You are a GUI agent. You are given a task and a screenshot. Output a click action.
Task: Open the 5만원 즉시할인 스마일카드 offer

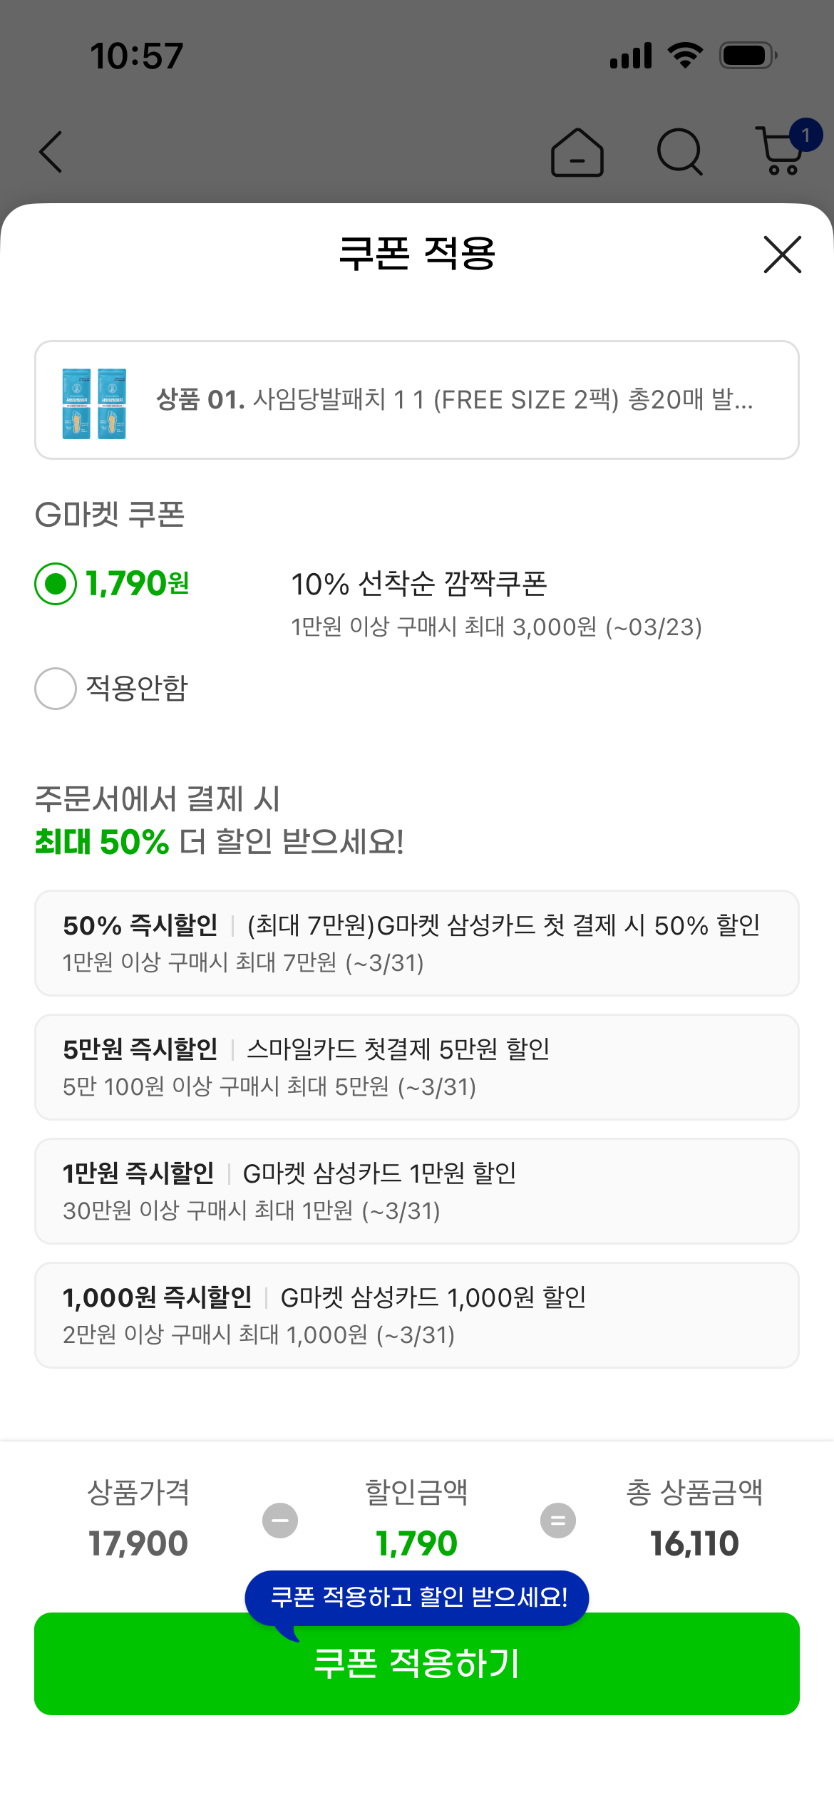click(417, 1066)
